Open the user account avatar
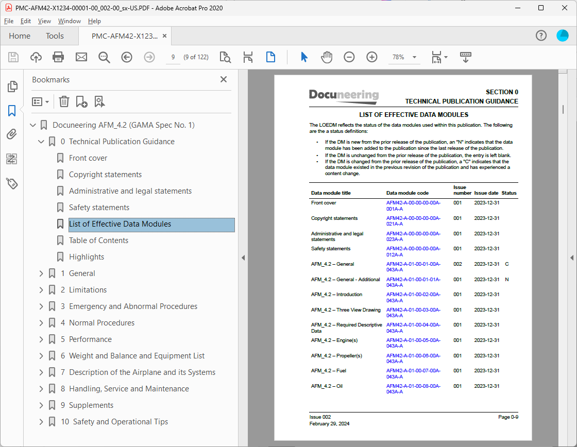 click(x=562, y=36)
